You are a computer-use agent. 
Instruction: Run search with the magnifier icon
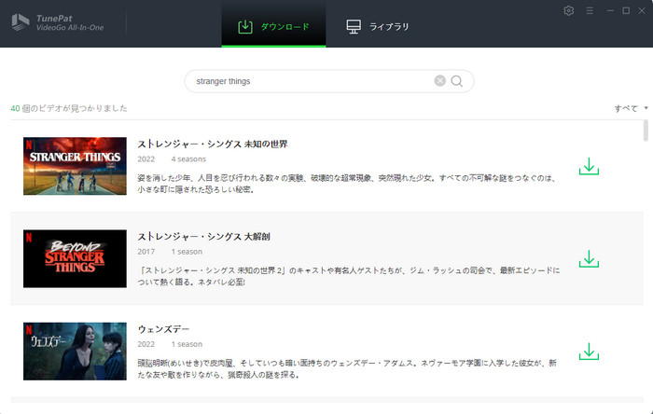click(457, 81)
